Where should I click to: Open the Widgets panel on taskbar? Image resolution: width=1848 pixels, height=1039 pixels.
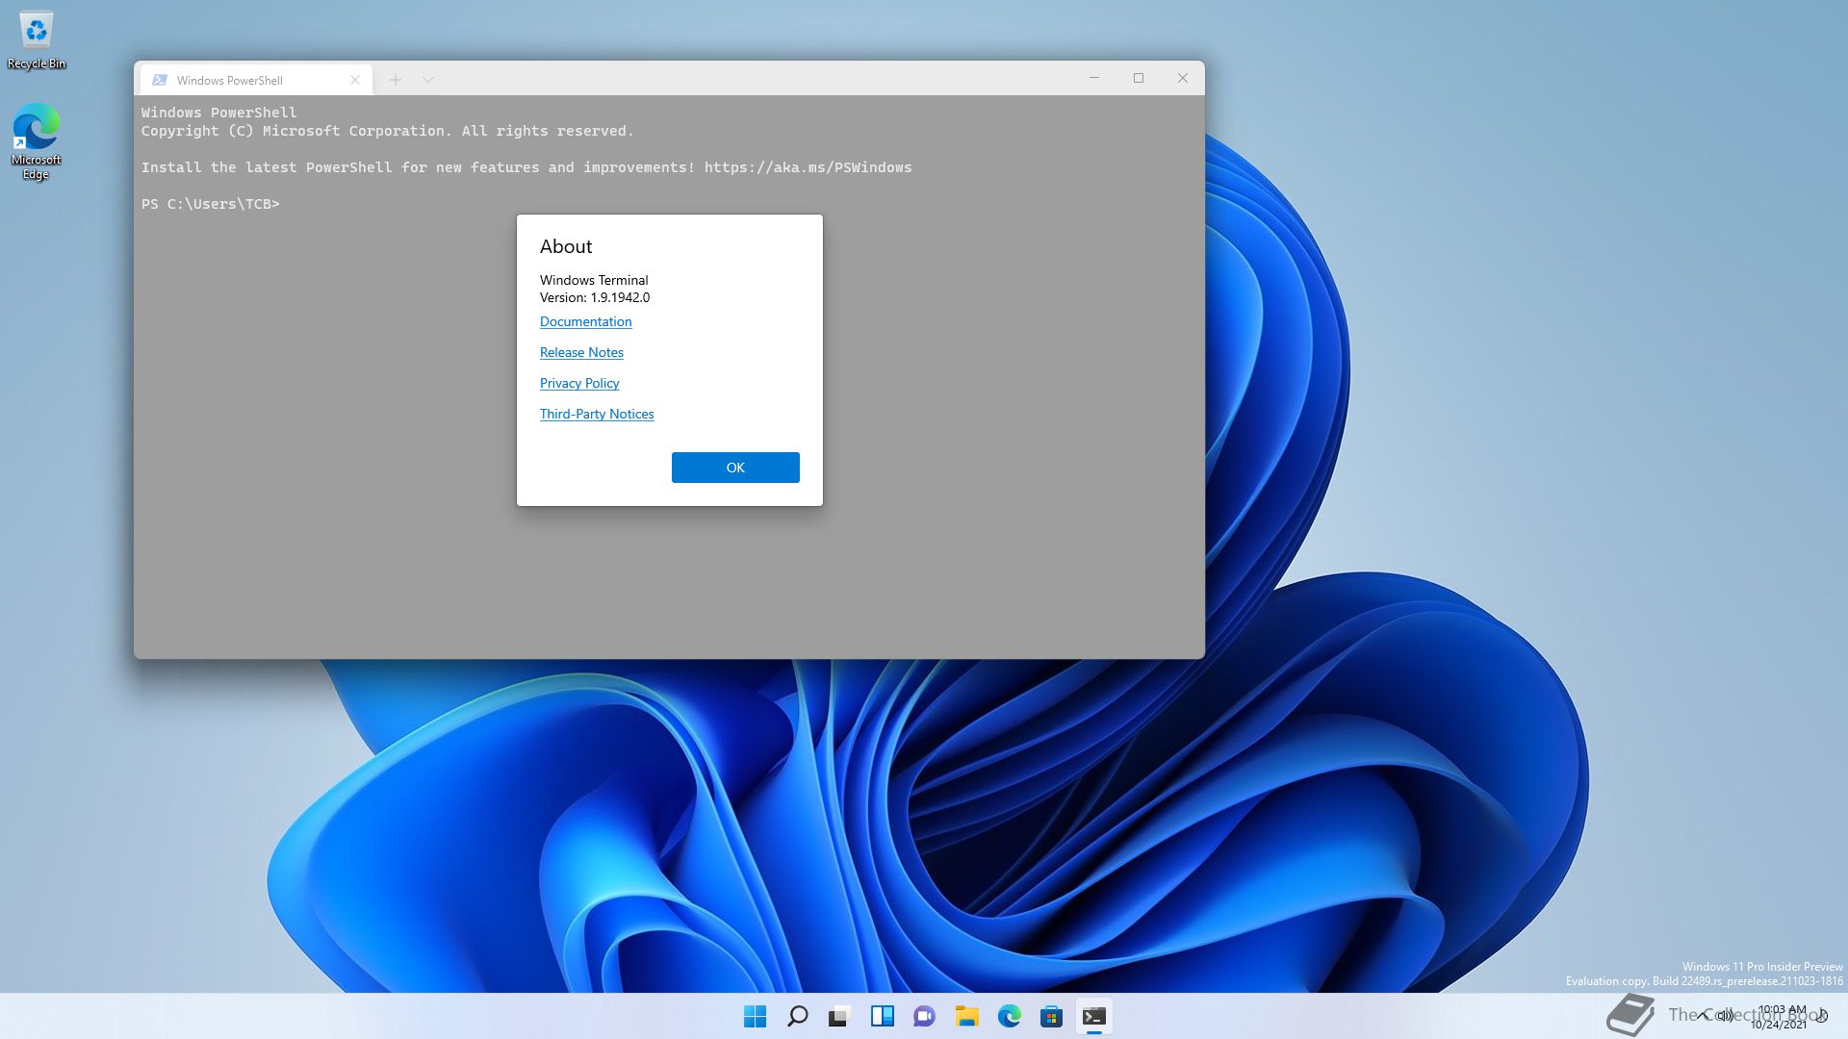tap(882, 1016)
